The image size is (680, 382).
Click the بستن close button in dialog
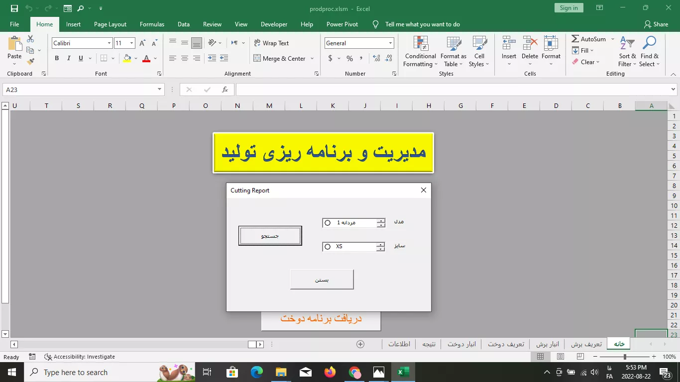point(322,280)
